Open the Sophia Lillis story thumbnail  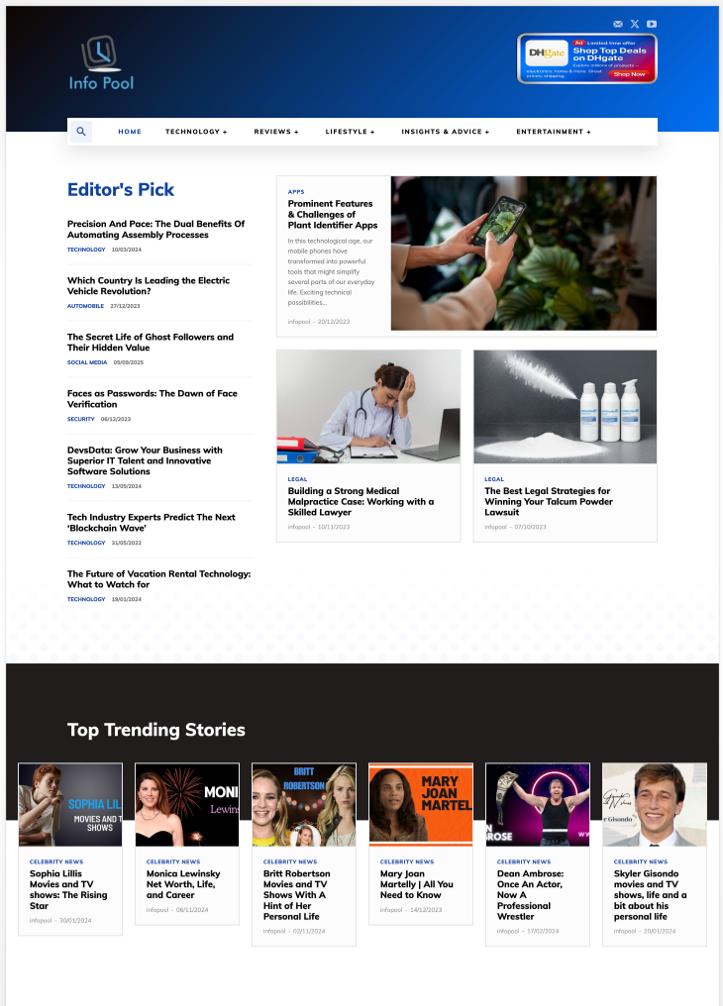(70, 805)
